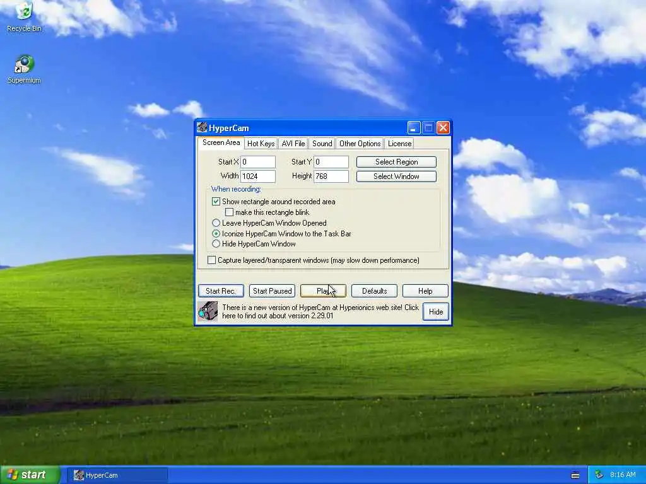This screenshot has height=484, width=646.
Task: Click the Start Y input field
Action: (331, 162)
